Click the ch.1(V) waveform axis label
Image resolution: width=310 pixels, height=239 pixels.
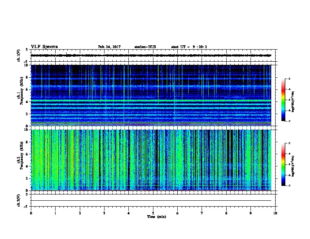[19, 55]
